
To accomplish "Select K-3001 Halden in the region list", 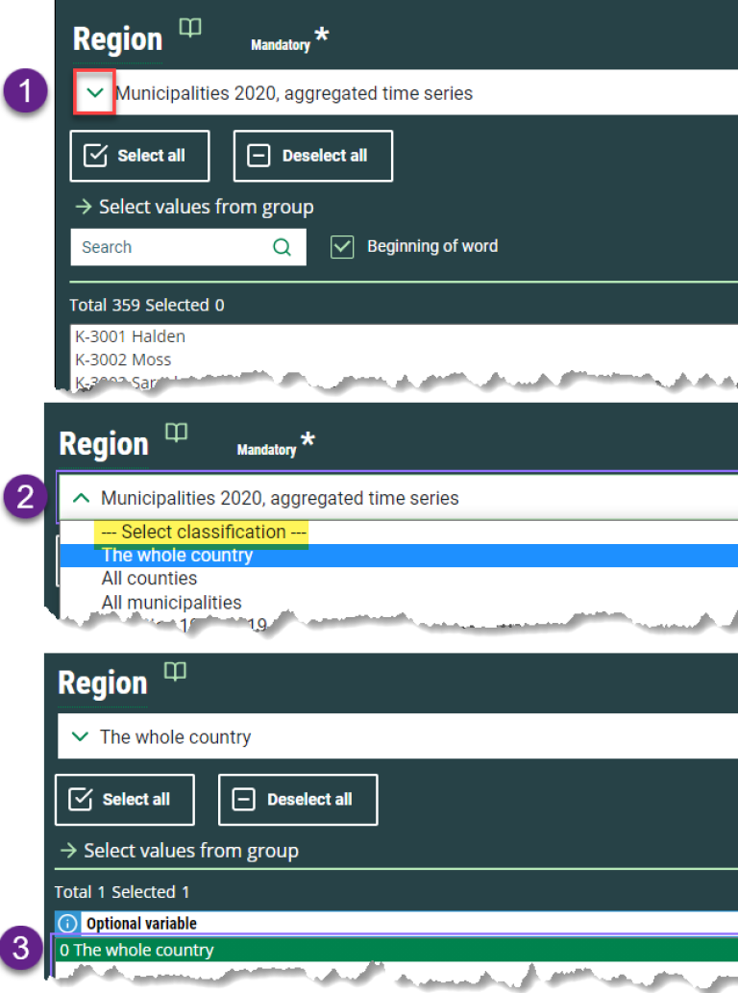I will pyautogui.click(x=131, y=336).
